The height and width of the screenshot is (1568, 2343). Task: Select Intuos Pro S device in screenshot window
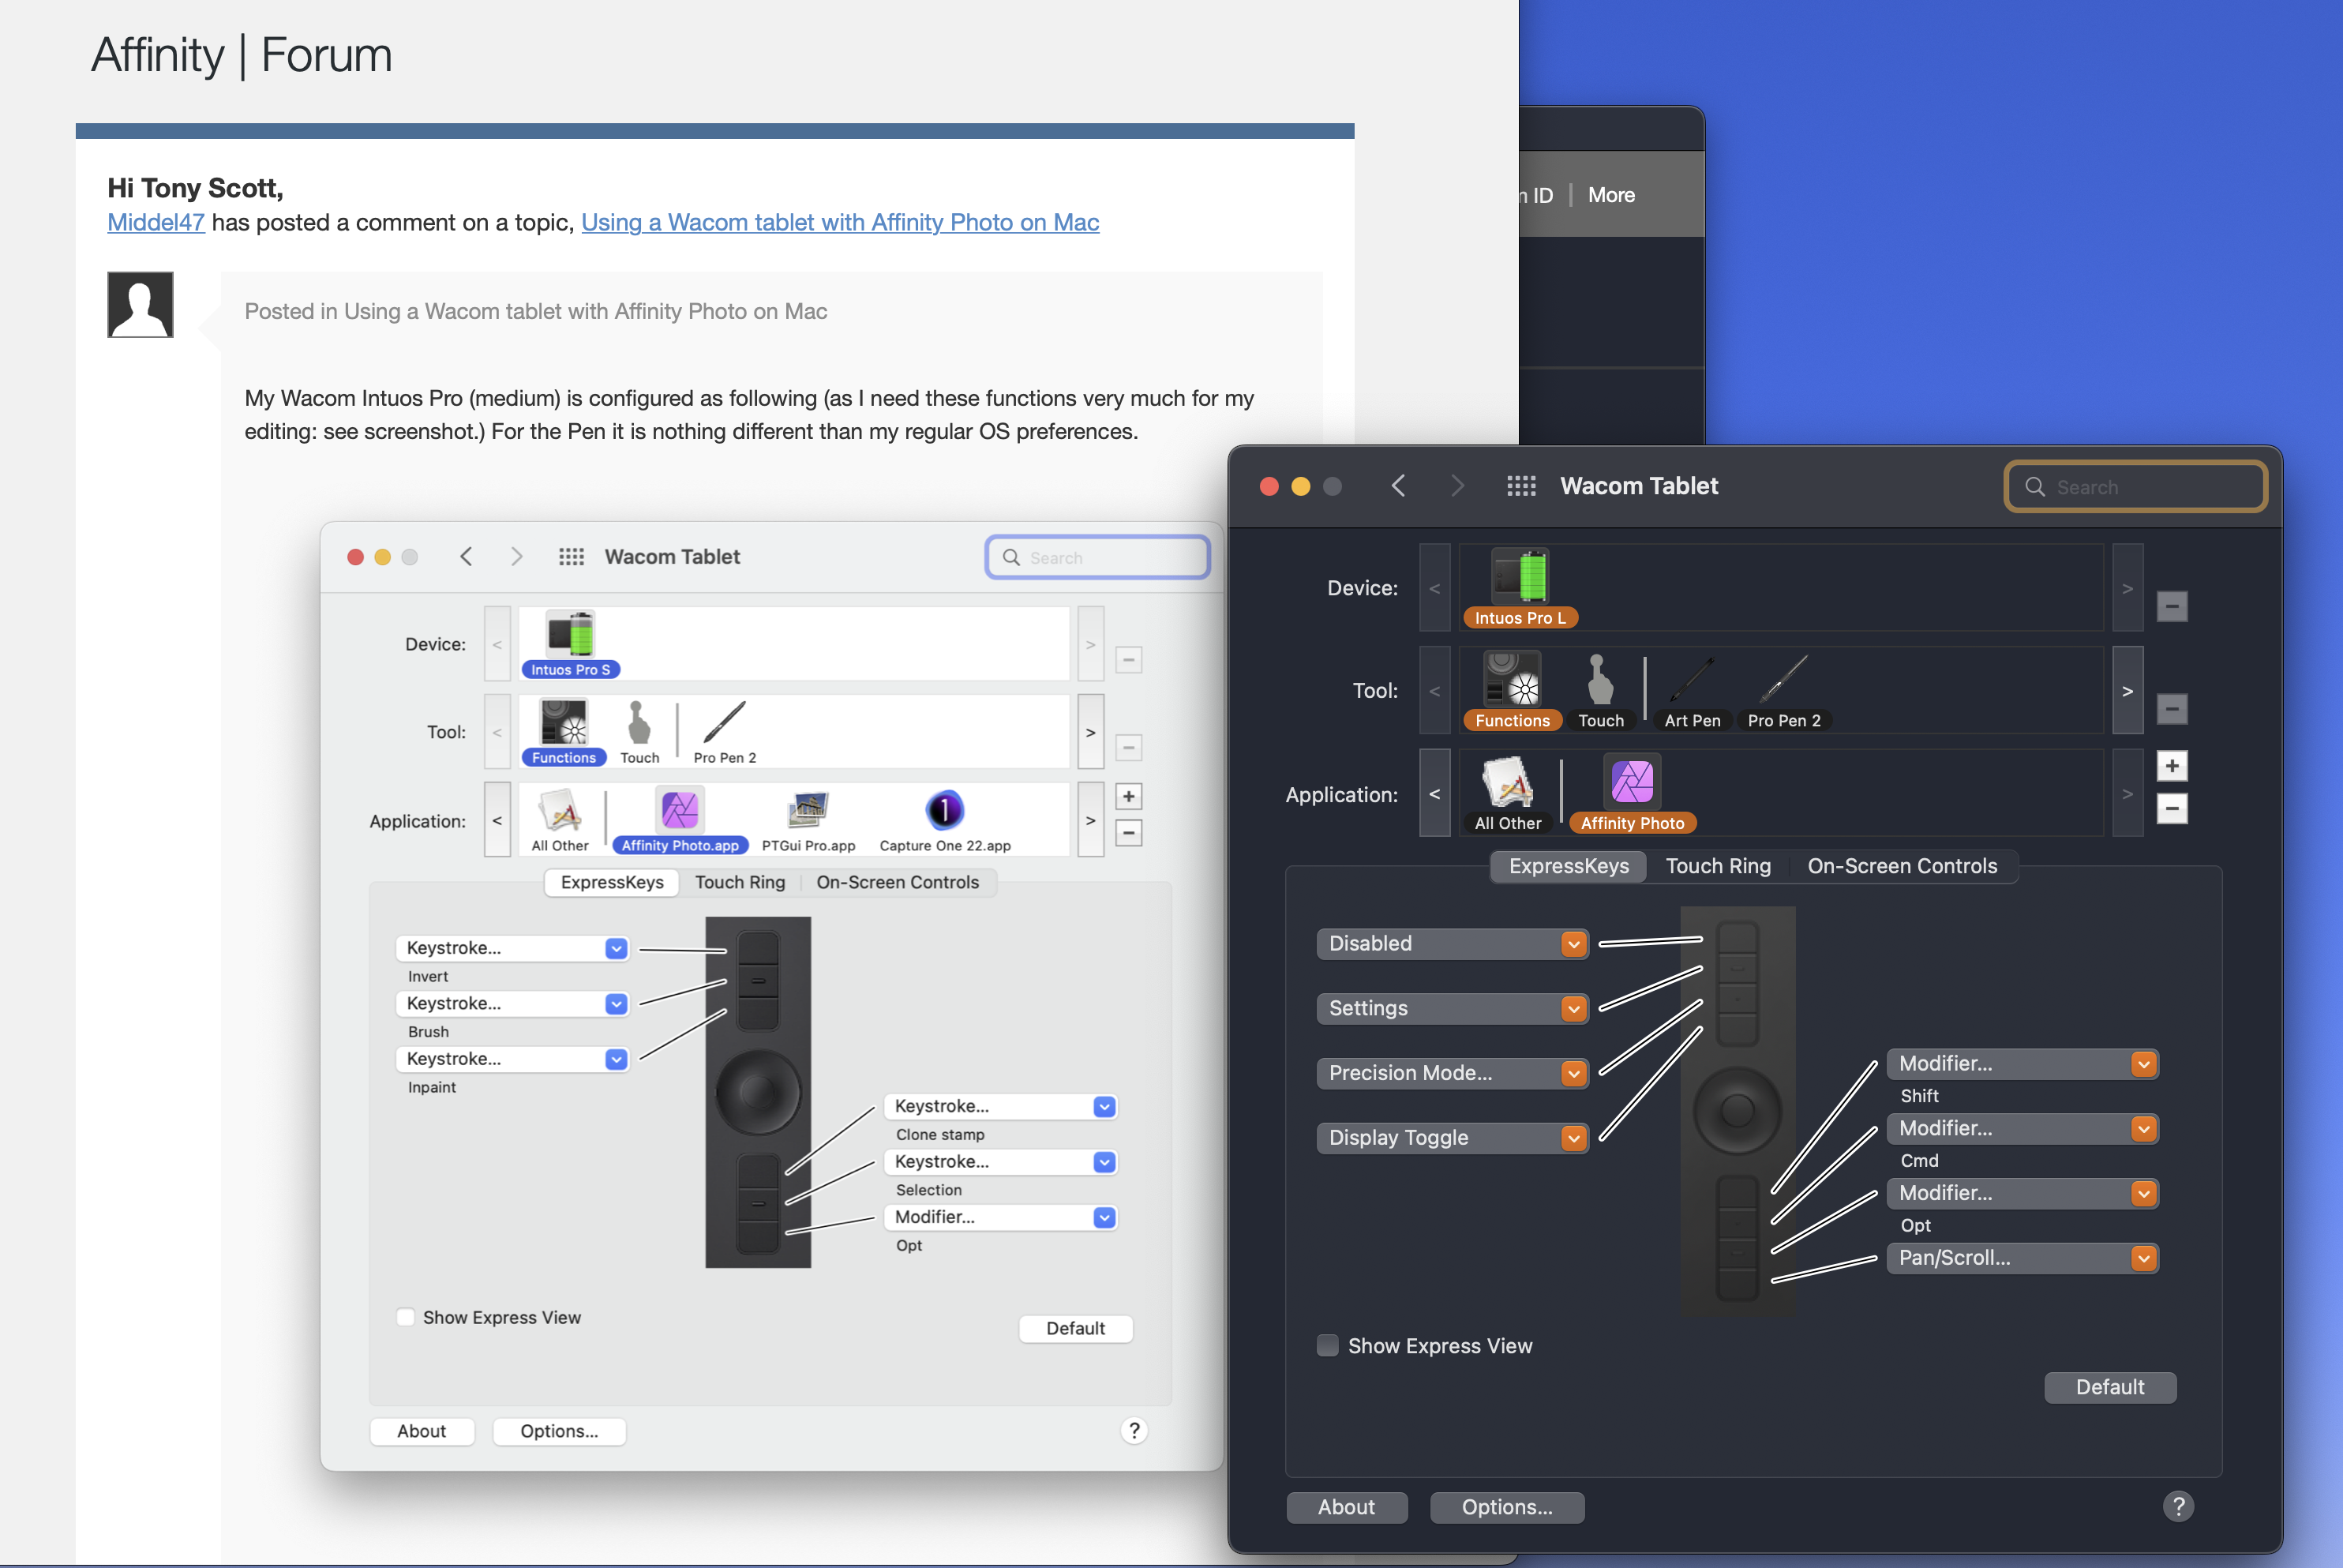[x=571, y=644]
